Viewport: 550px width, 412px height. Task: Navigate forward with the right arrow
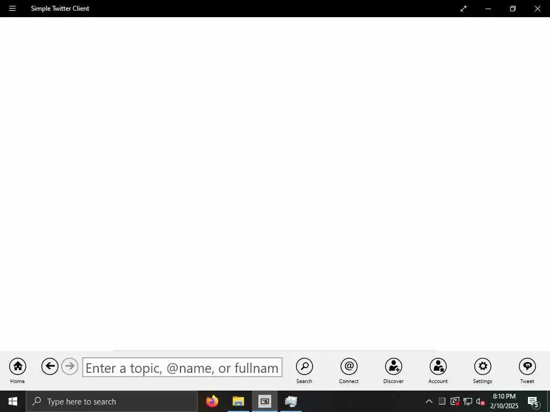(70, 366)
